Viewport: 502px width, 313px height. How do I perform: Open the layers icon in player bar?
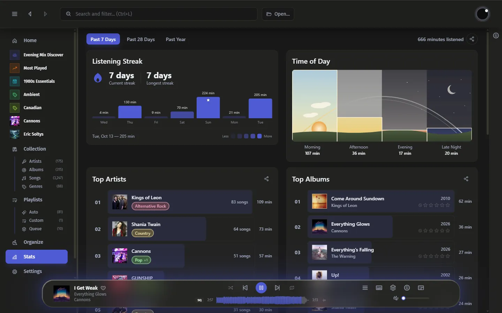click(393, 288)
